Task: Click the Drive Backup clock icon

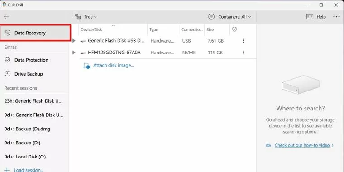Action: [8, 74]
